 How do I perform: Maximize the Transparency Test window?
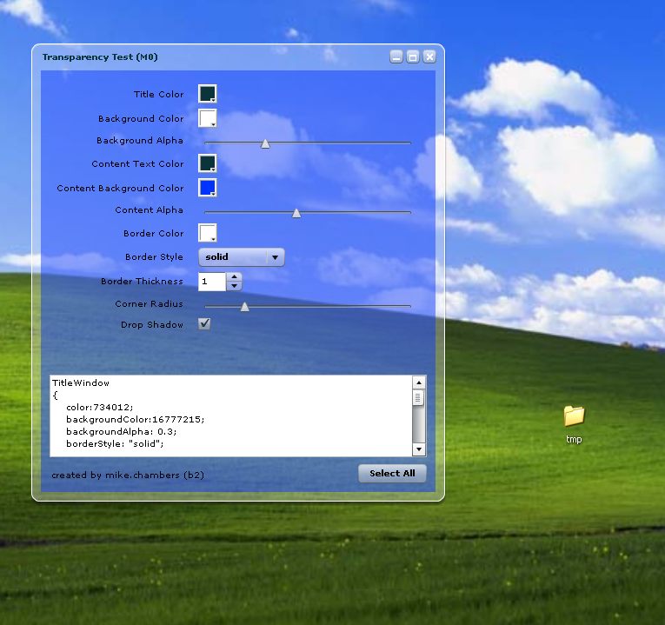(413, 57)
